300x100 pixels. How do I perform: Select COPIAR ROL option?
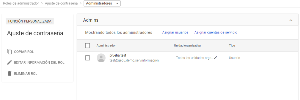coord(24,52)
